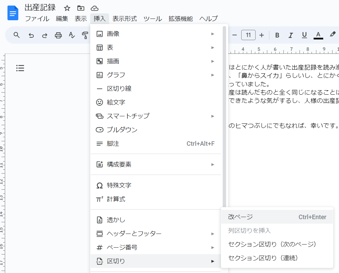Close the 挿入 menu
339x273 pixels.
point(100,19)
